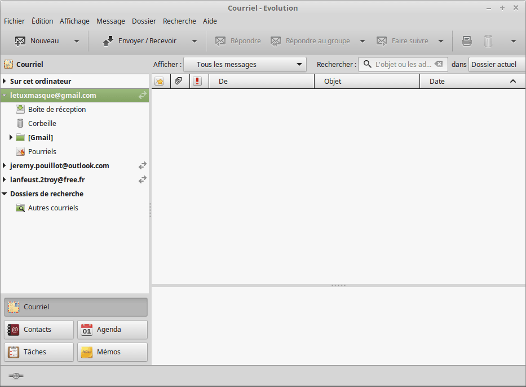526x387 pixels.
Task: Open Boîte de réception folder
Action: pos(56,109)
